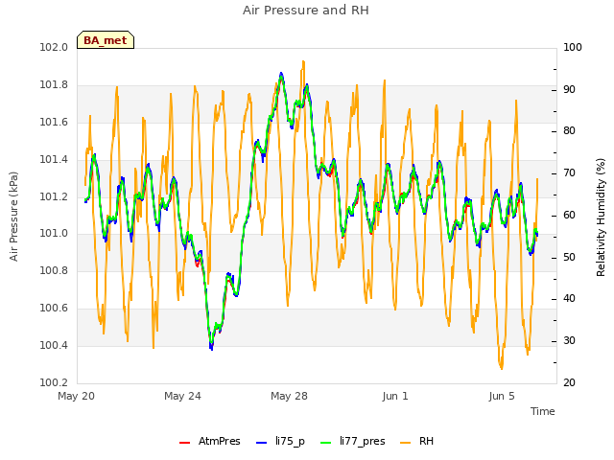Click the 100.8 pressure axis value

point(54,270)
